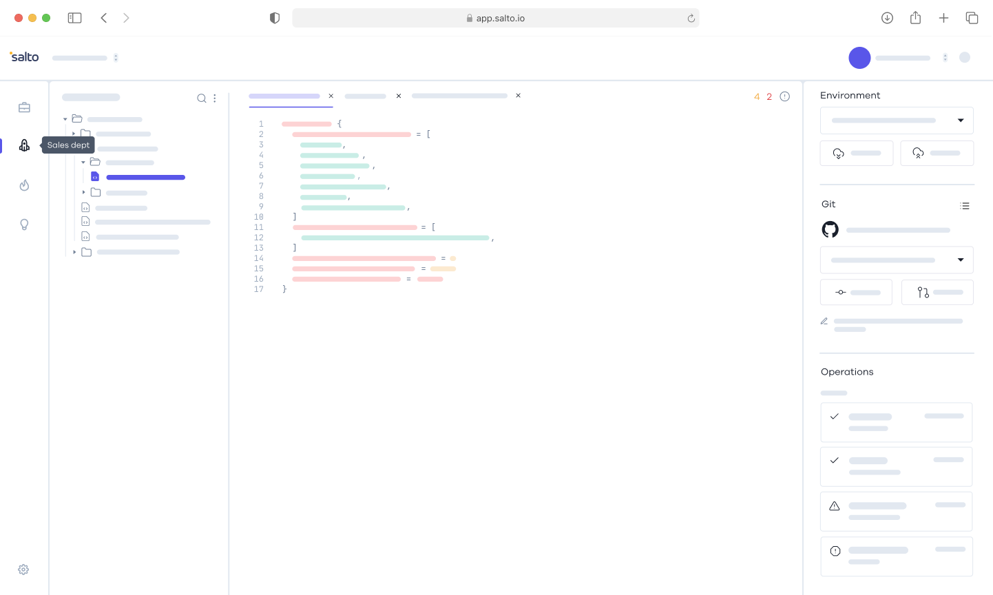Select the highlighted purple file in the tree

(138, 177)
